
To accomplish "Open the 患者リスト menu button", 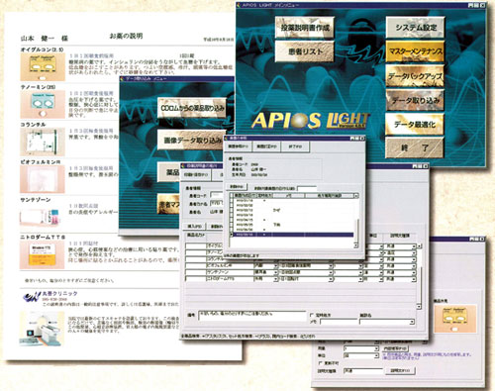I will pos(304,51).
